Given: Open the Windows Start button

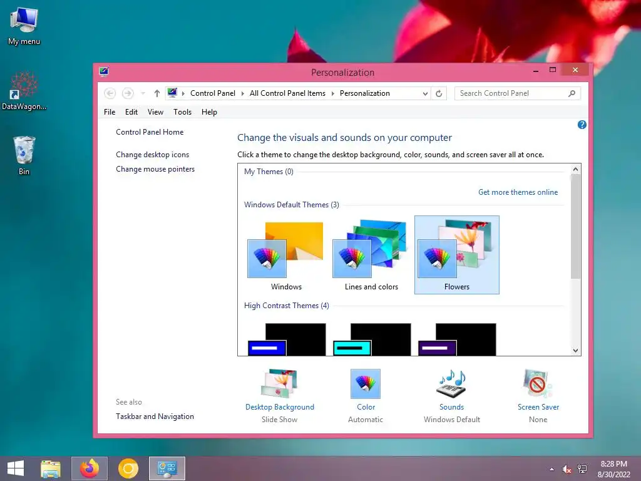Looking at the screenshot, I should pyautogui.click(x=16, y=468).
